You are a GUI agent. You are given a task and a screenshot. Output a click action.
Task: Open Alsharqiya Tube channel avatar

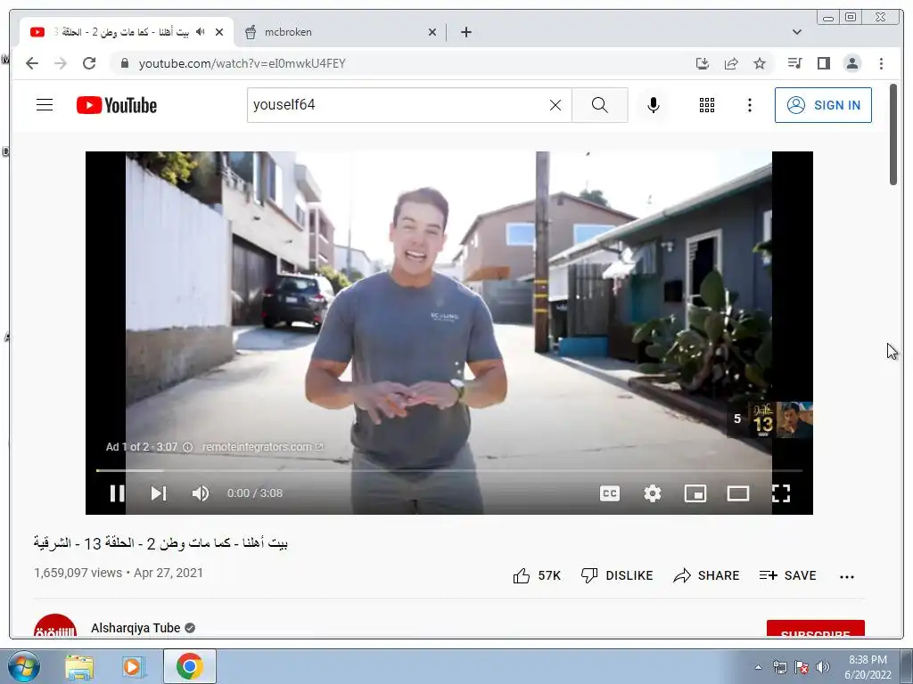(x=54, y=626)
